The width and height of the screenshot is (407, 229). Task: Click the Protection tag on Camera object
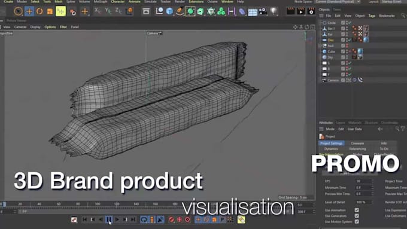(x=354, y=80)
